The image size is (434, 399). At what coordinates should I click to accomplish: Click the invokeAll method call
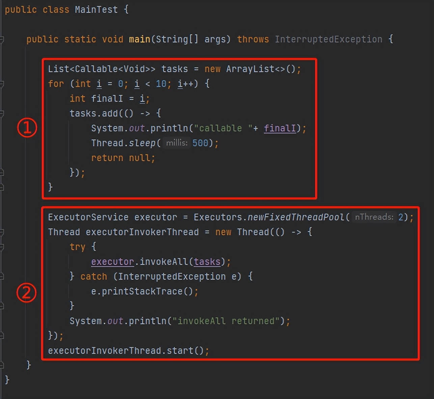click(x=164, y=262)
